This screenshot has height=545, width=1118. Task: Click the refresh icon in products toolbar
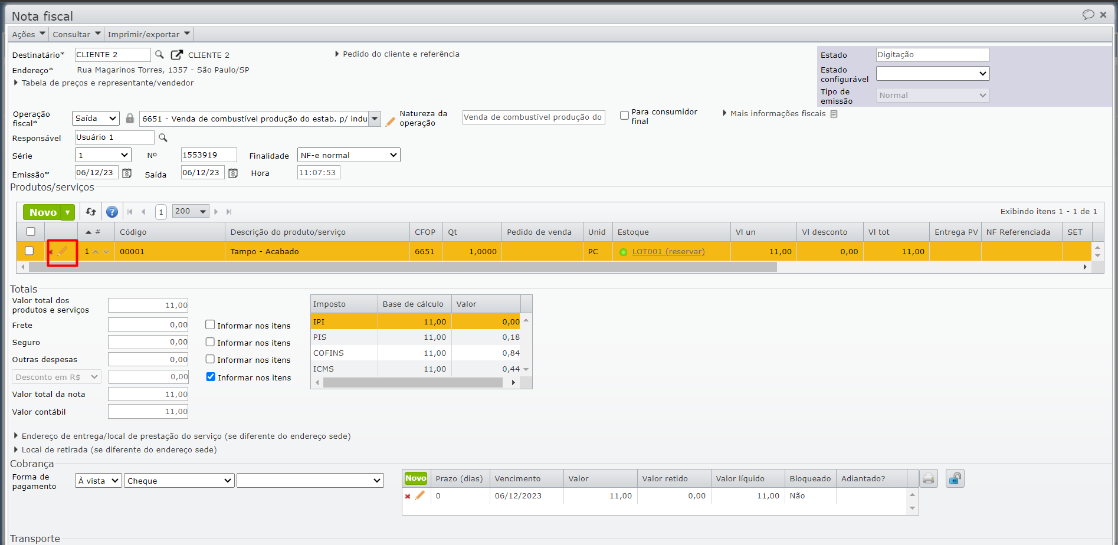[x=91, y=212]
